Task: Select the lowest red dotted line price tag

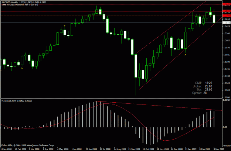Action: click(227, 16)
